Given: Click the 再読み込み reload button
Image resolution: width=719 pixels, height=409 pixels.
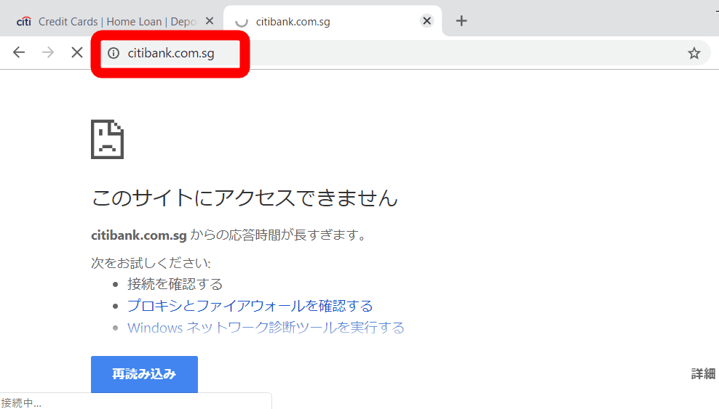Looking at the screenshot, I should 144,374.
